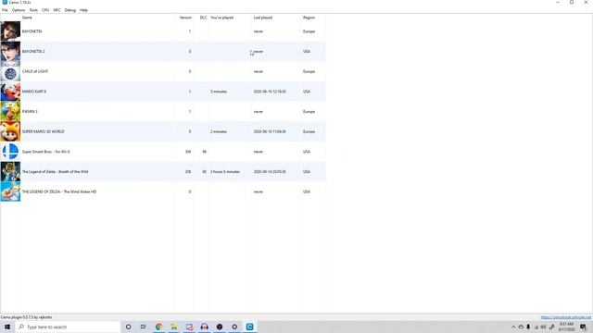Select the MARIO KART 8 title text

tap(34, 92)
